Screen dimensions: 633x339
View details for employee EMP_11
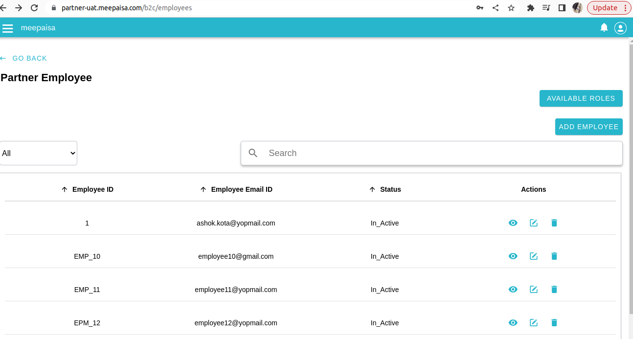pyautogui.click(x=513, y=290)
